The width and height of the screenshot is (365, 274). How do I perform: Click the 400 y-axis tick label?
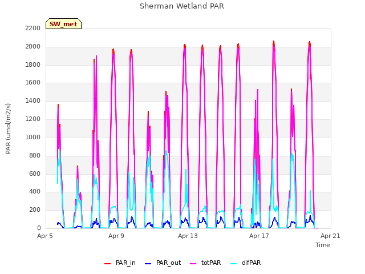[35, 192]
